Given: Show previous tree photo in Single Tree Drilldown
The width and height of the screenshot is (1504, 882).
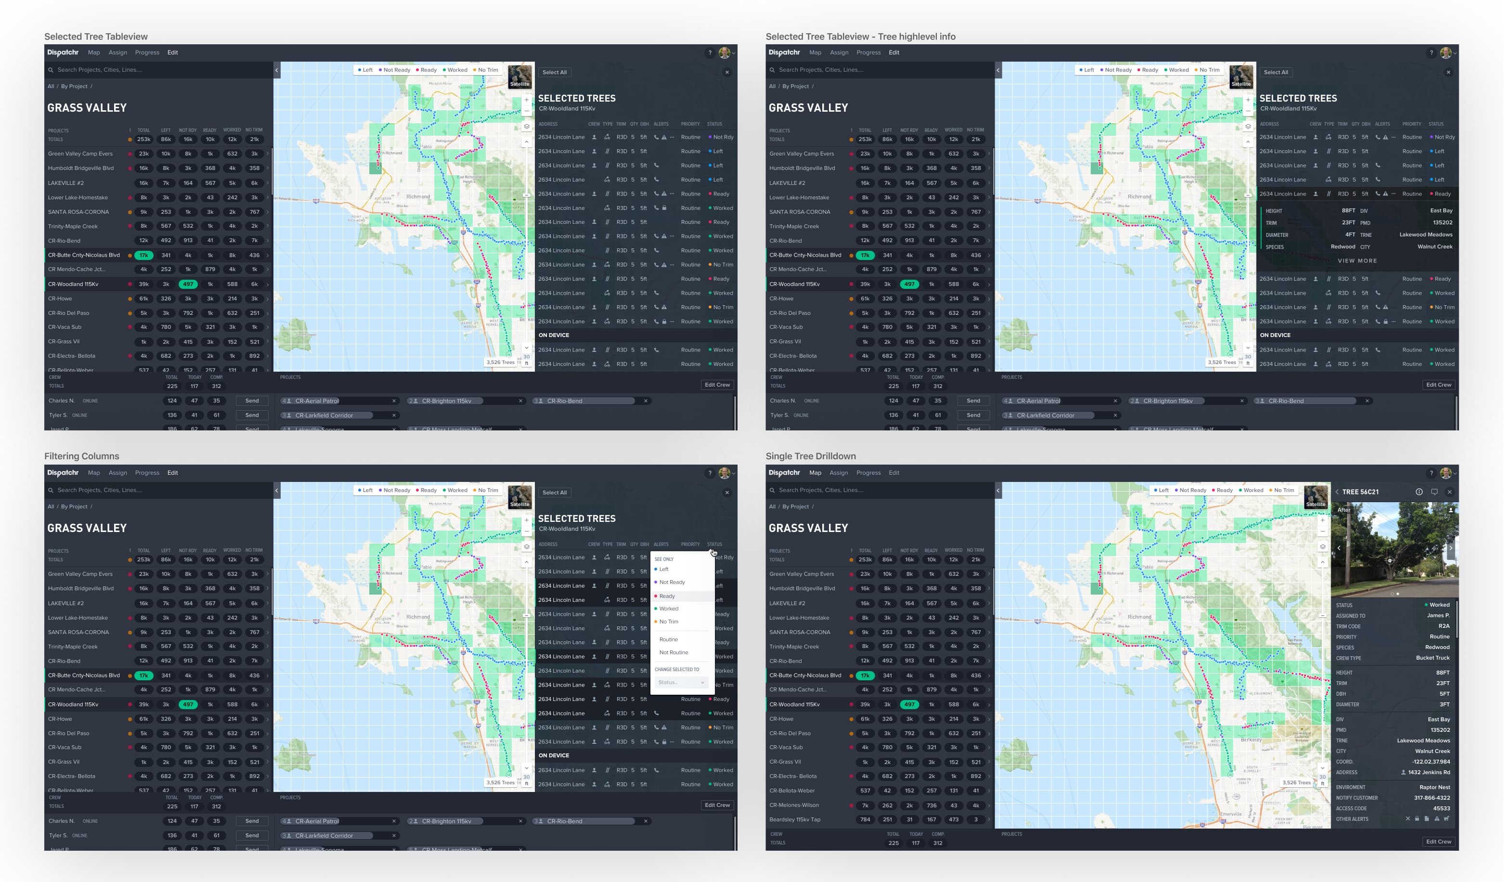Looking at the screenshot, I should 1339,547.
